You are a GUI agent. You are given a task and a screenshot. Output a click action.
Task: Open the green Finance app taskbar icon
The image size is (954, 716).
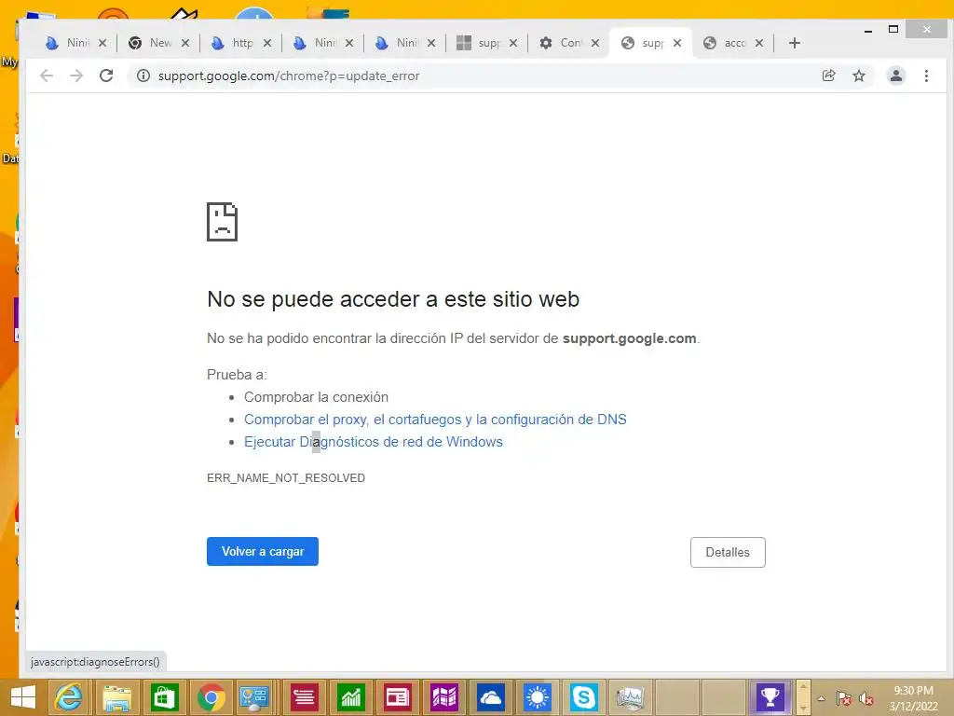point(350,697)
